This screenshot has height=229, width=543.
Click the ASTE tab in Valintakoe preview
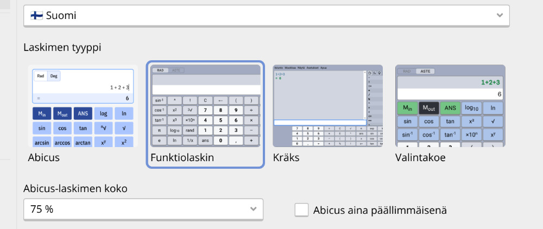pyautogui.click(x=426, y=71)
